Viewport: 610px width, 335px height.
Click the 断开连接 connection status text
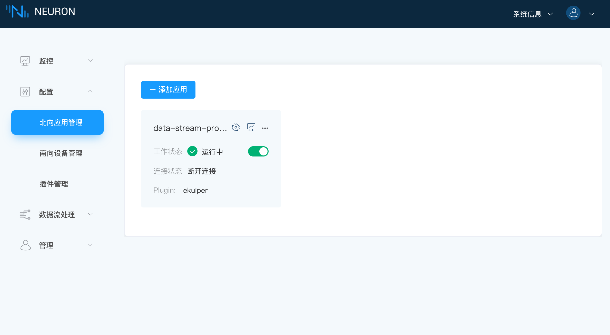click(x=202, y=171)
